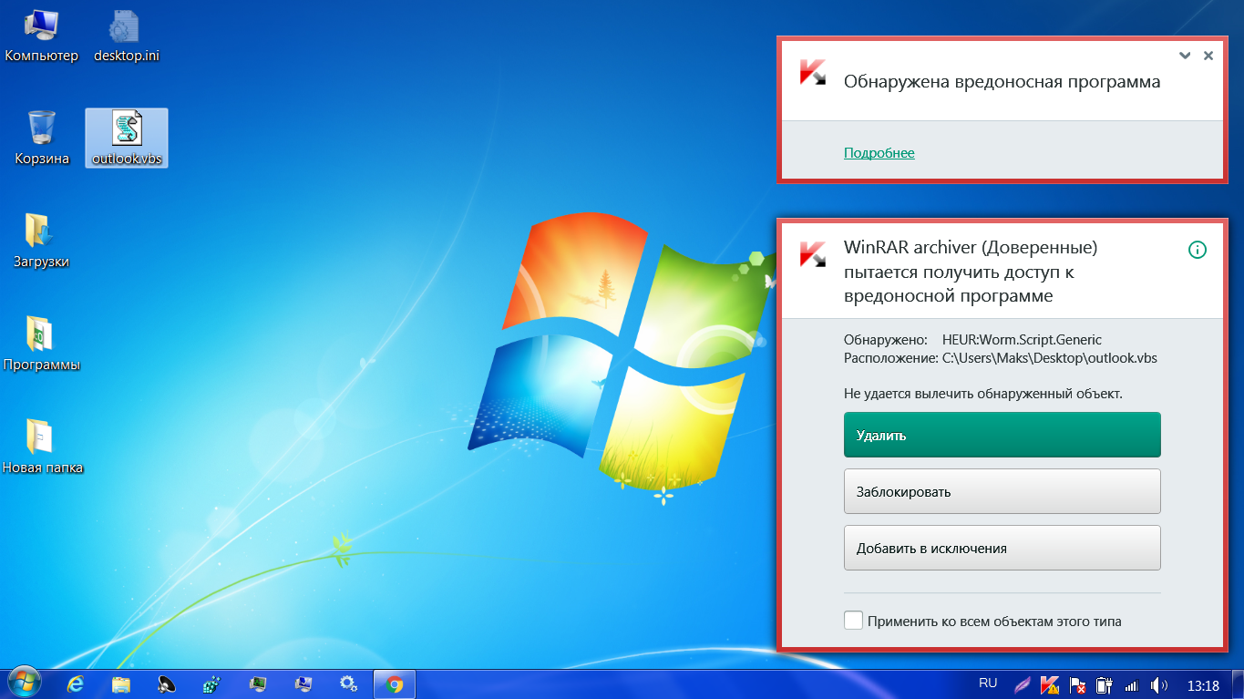Viewport: 1244px width, 699px height.
Task: Open the volume control in system tray
Action: click(x=1159, y=685)
